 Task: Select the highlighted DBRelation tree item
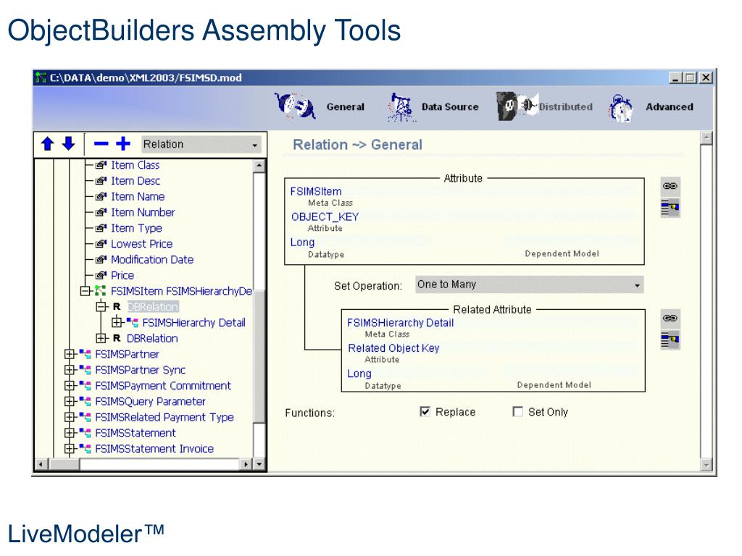click(152, 307)
